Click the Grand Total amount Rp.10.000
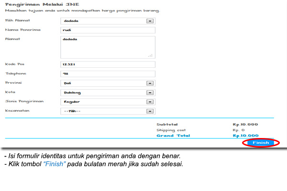The width and height of the screenshot is (287, 191). click(x=245, y=136)
